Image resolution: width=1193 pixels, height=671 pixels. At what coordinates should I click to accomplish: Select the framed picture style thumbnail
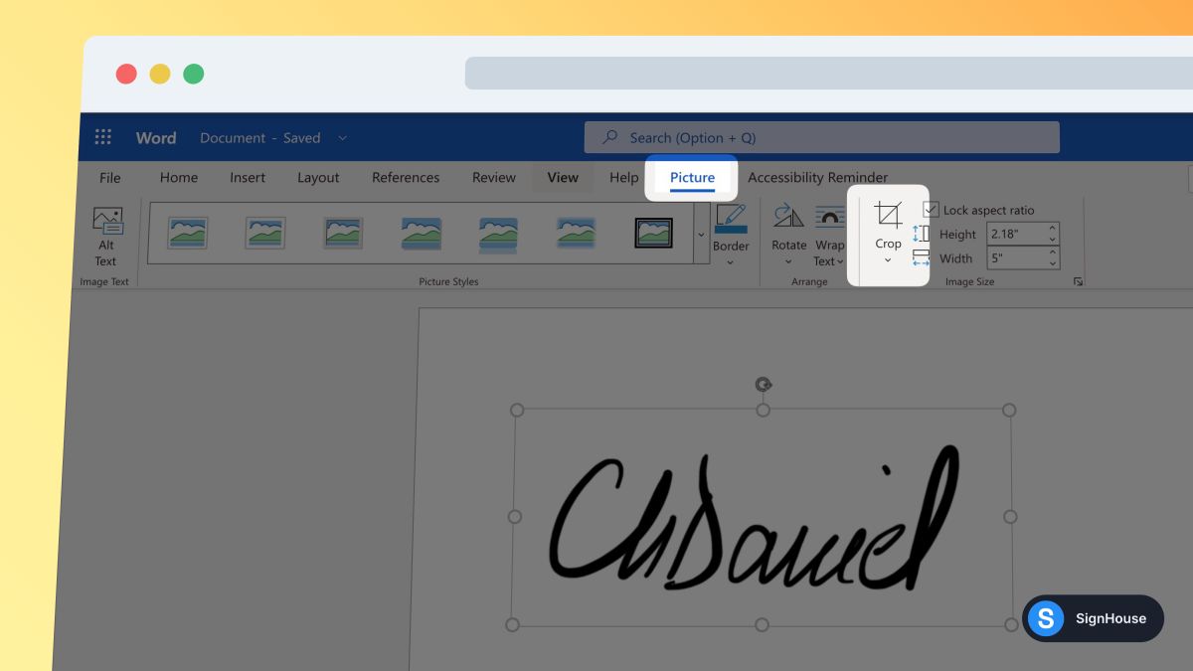[x=653, y=232]
